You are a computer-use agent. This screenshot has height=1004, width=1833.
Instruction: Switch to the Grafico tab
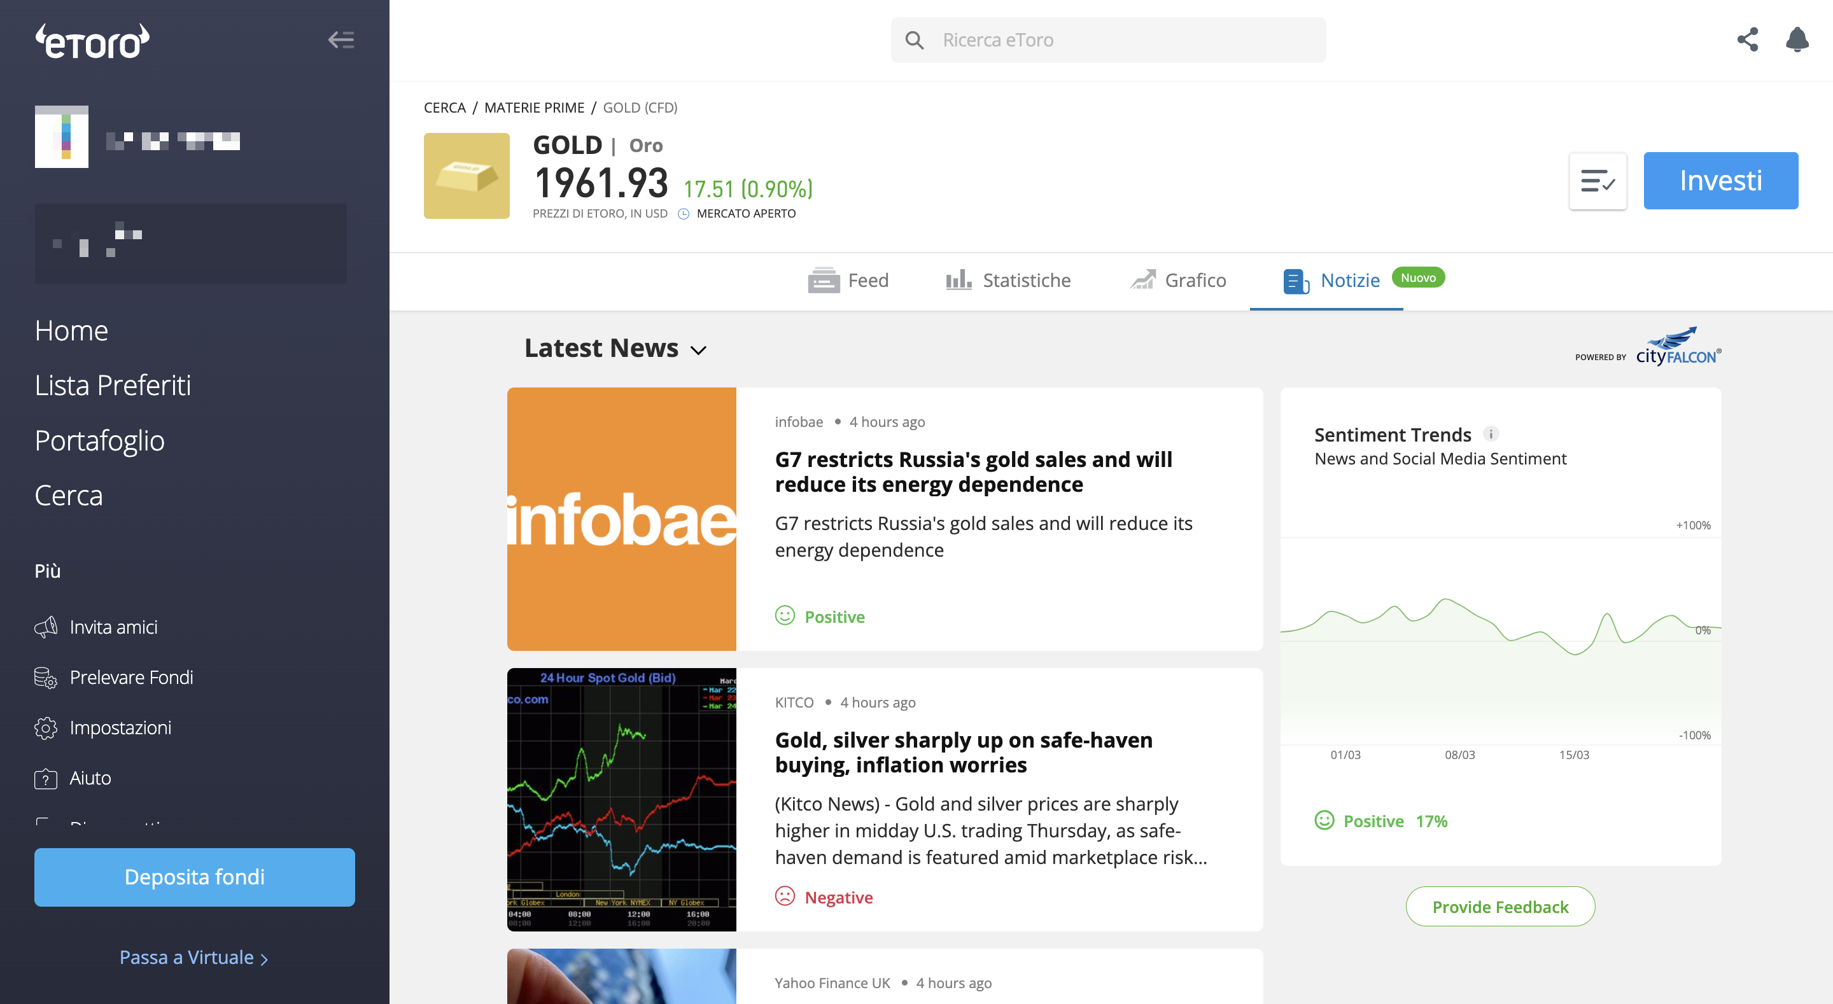coord(1178,281)
